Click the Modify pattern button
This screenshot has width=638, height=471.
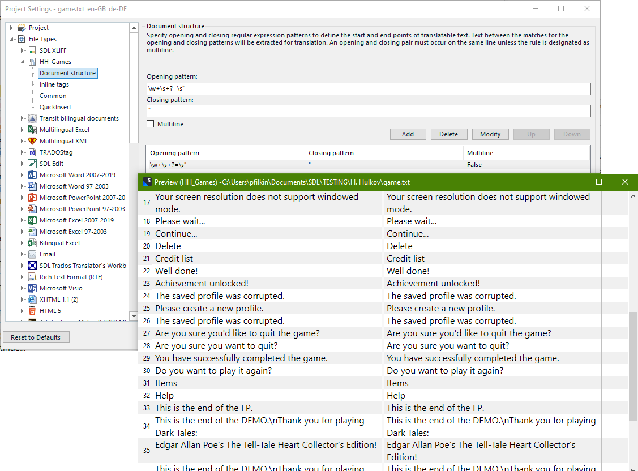pyautogui.click(x=490, y=134)
